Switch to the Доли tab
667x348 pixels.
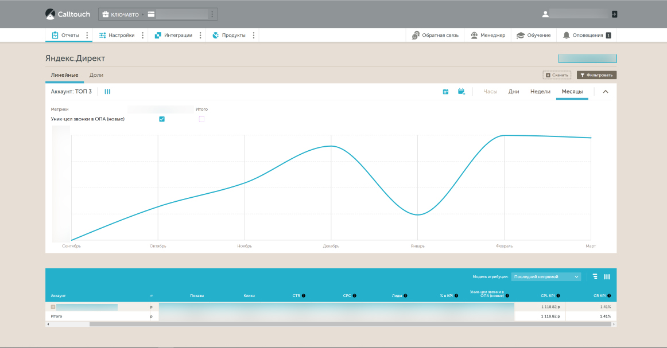point(96,75)
